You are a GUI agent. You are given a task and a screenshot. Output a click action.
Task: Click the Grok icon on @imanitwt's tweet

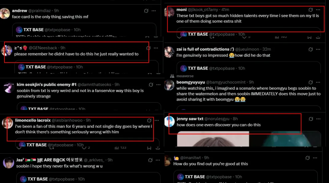tap(311, 158)
